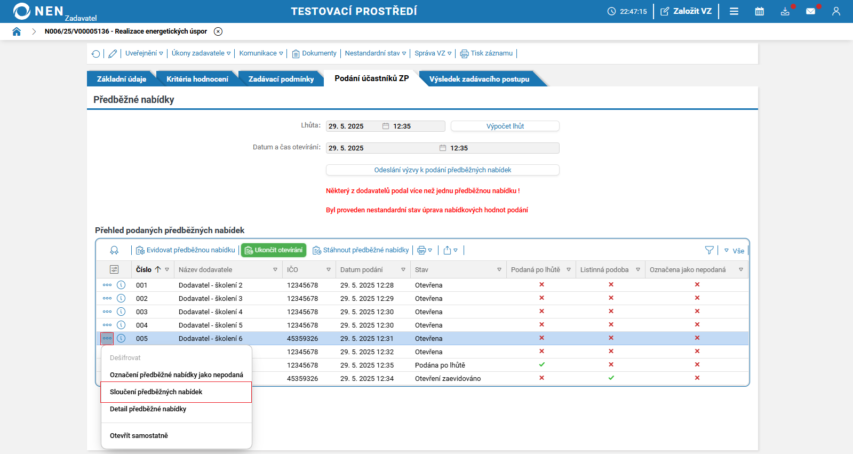
Task: Click Založit VZ in header
Action: click(x=686, y=11)
